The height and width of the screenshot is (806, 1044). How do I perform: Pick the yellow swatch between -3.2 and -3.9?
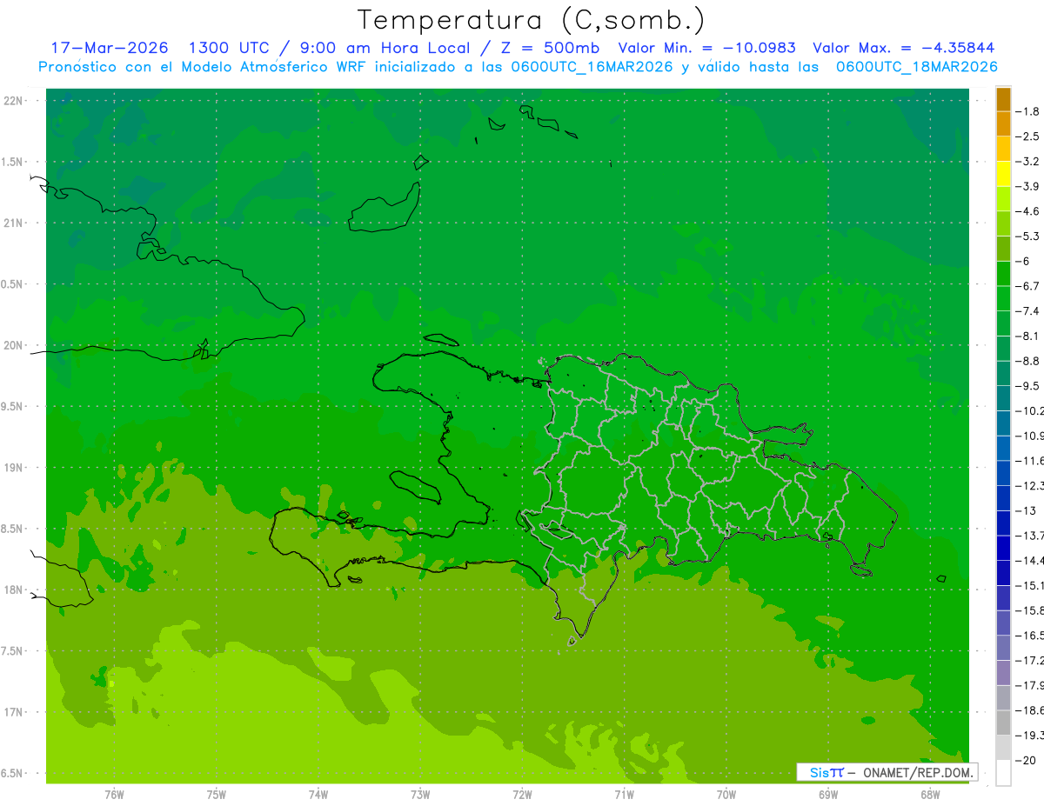click(x=1003, y=174)
